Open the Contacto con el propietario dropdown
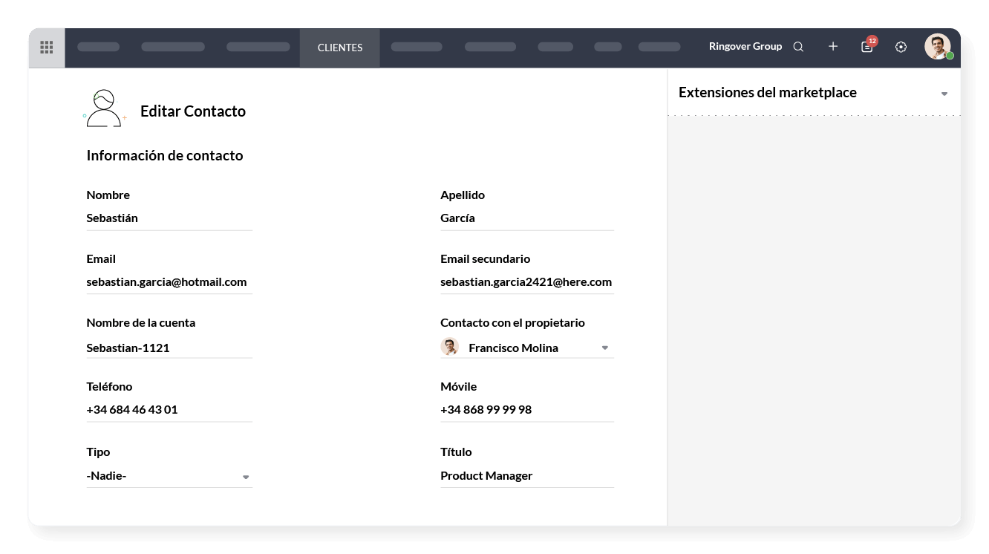The height and width of the screenshot is (554, 989). click(x=604, y=347)
